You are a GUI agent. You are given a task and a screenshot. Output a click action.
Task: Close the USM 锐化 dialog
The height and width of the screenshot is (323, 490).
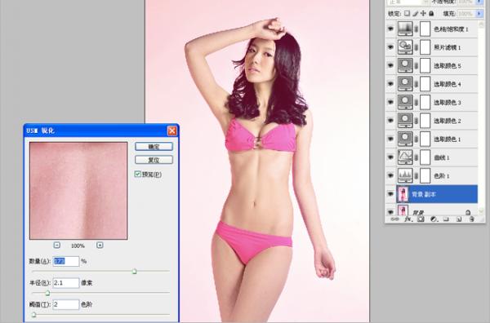tap(171, 131)
